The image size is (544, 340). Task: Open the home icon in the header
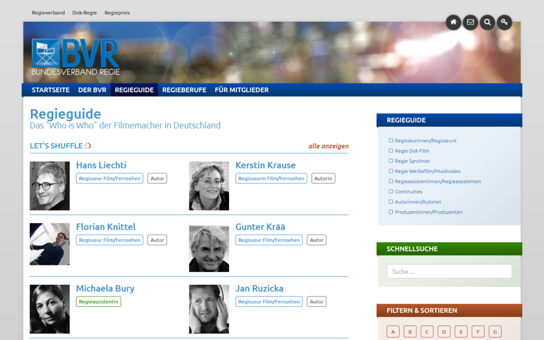(x=453, y=22)
